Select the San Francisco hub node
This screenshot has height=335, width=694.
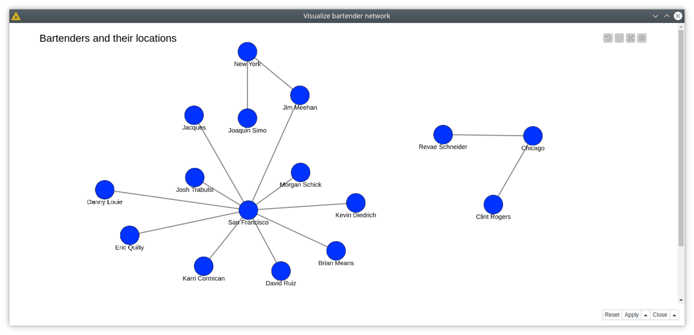pyautogui.click(x=249, y=210)
